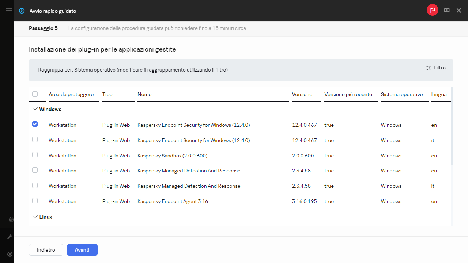Click the Indietro button
This screenshot has width=468, height=263.
click(x=46, y=250)
